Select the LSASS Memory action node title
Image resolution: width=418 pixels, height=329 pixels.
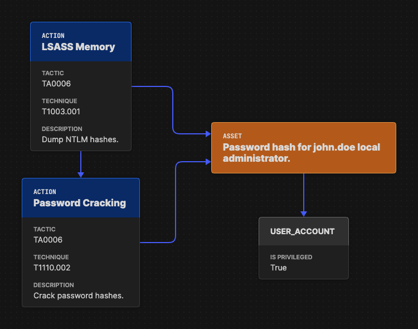(78, 47)
